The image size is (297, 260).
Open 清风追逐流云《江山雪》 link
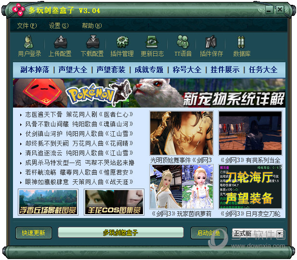(79, 153)
